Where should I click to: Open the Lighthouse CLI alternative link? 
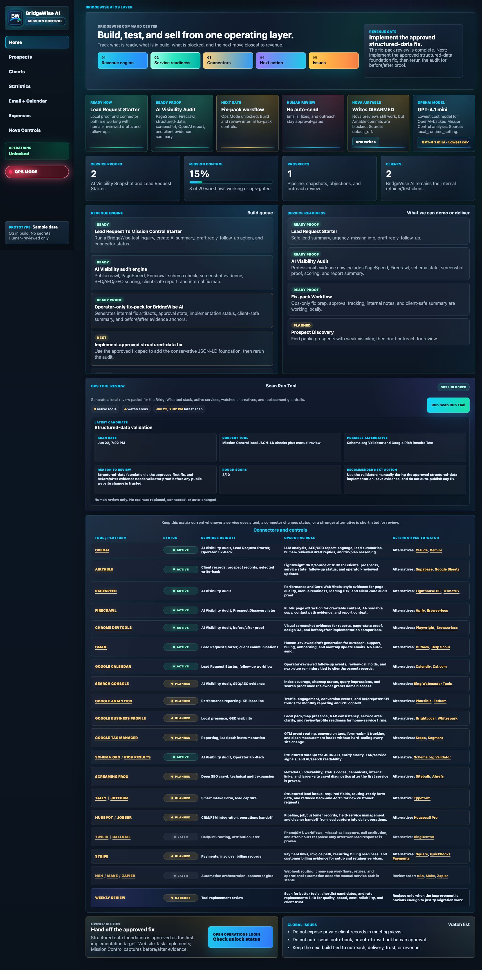[x=429, y=591]
